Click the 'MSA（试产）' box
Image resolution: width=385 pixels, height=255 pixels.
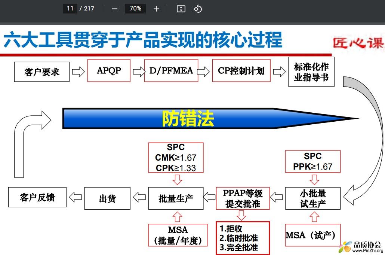click(313, 235)
